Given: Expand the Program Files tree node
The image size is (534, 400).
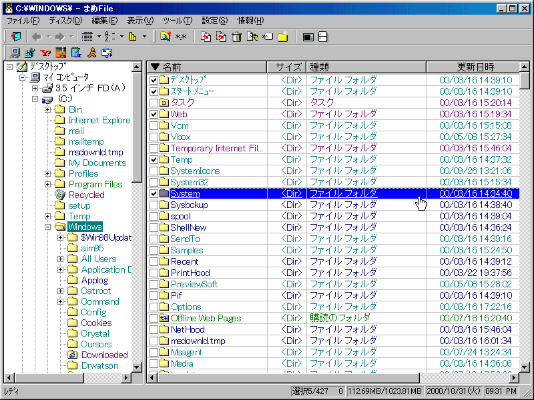Looking at the screenshot, I should [47, 185].
